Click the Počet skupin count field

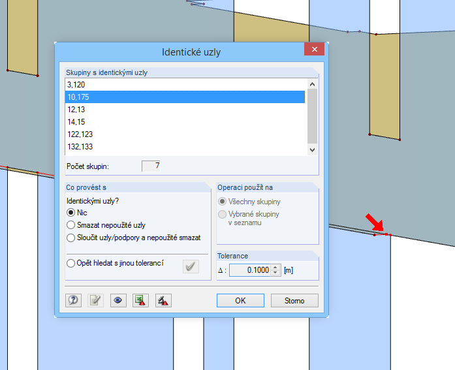(151, 166)
